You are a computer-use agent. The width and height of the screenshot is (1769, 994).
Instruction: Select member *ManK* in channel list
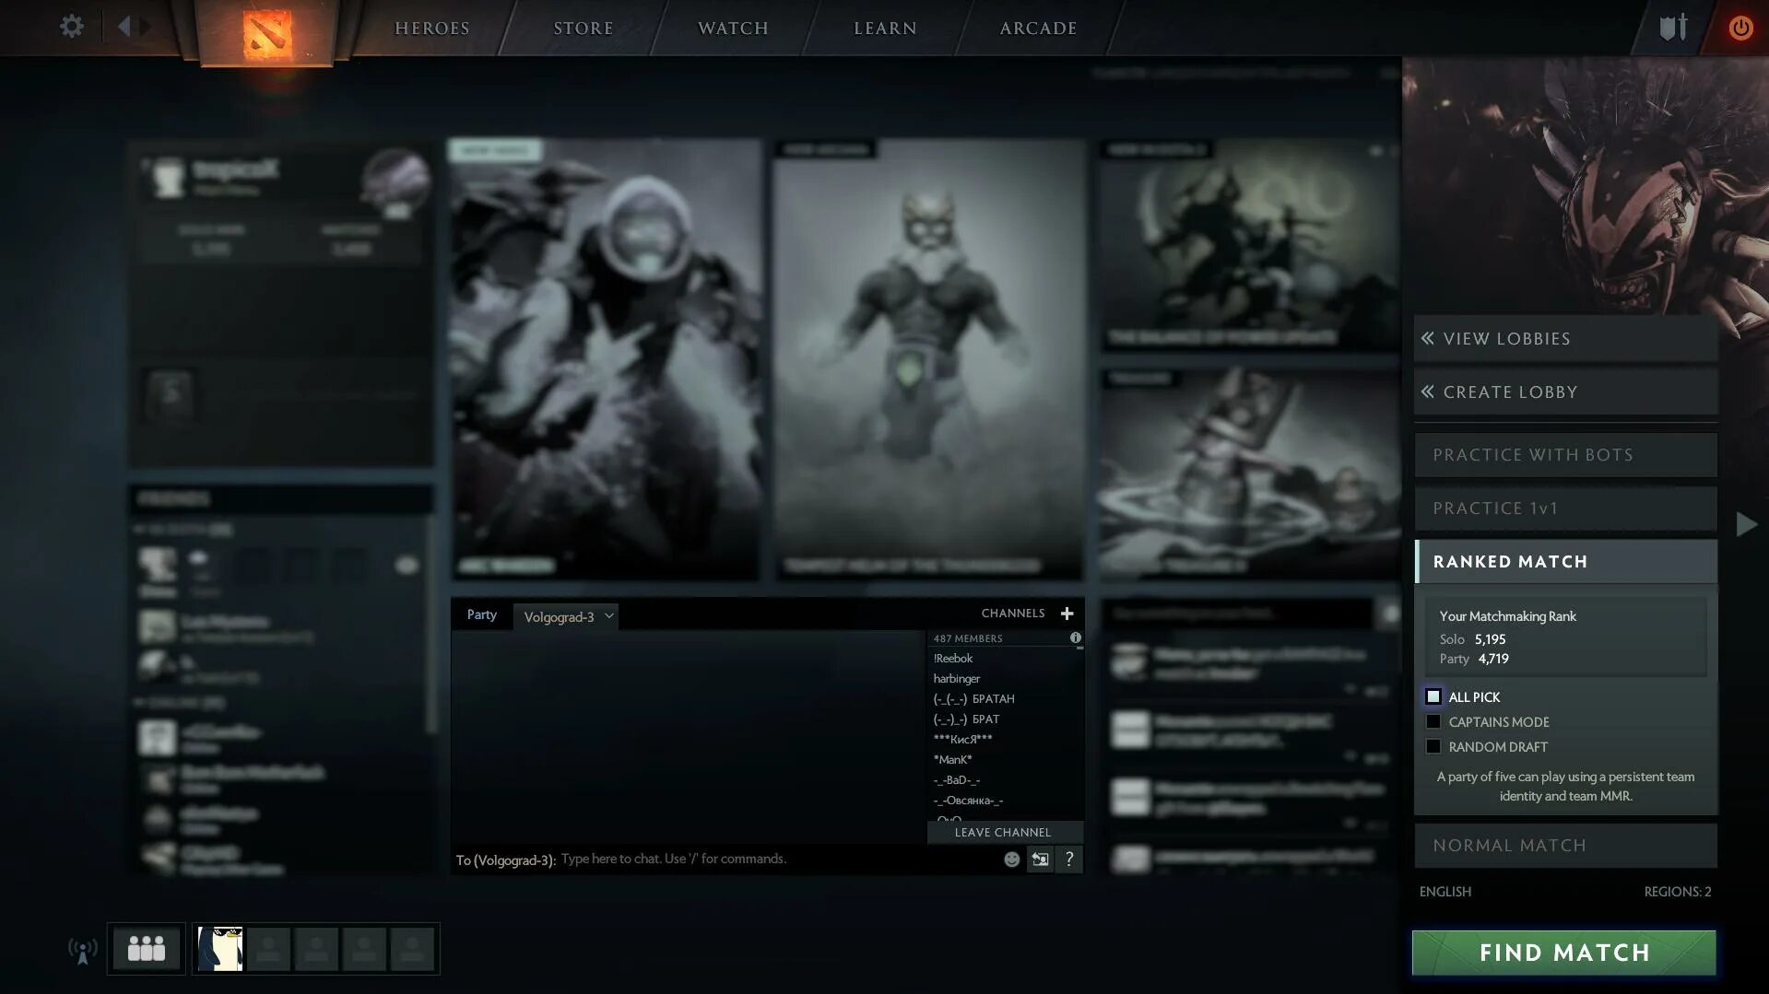[952, 760]
